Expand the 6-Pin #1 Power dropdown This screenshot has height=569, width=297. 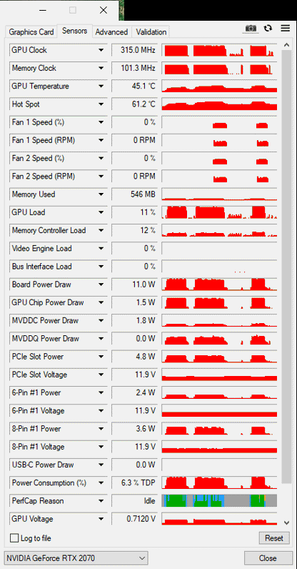(x=101, y=393)
